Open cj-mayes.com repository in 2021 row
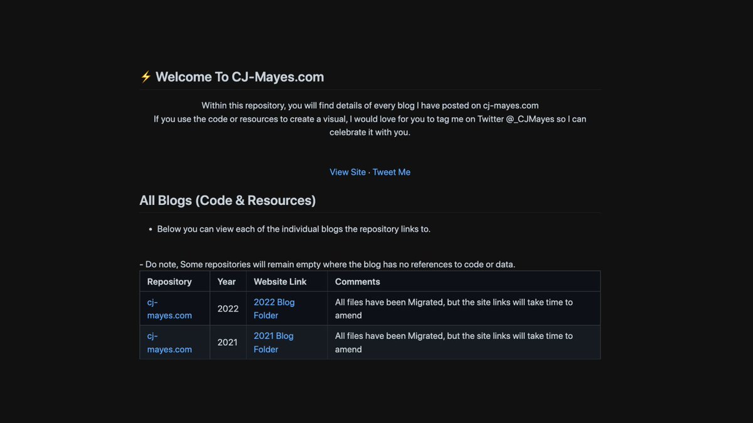The height and width of the screenshot is (423, 753). coord(169,342)
